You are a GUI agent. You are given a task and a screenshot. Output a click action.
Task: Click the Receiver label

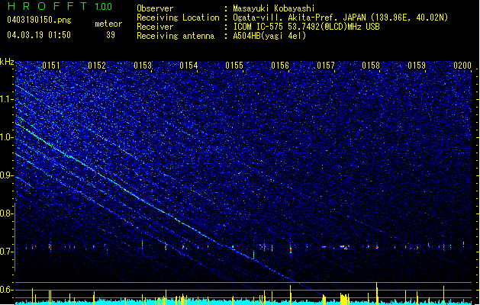coord(155,27)
